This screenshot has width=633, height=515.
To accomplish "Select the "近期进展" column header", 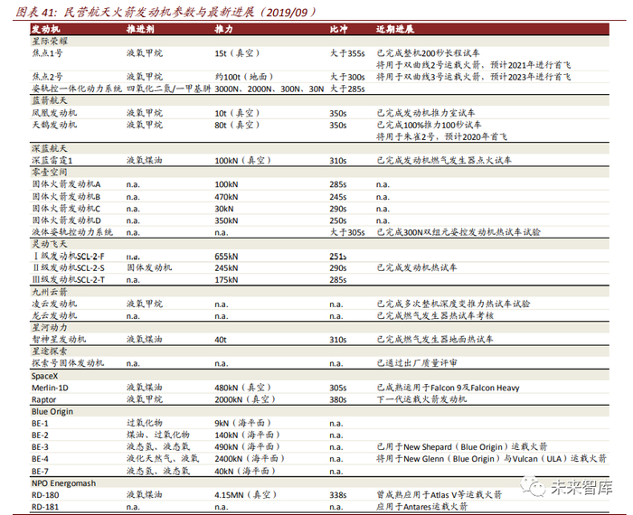I will pyautogui.click(x=395, y=29).
